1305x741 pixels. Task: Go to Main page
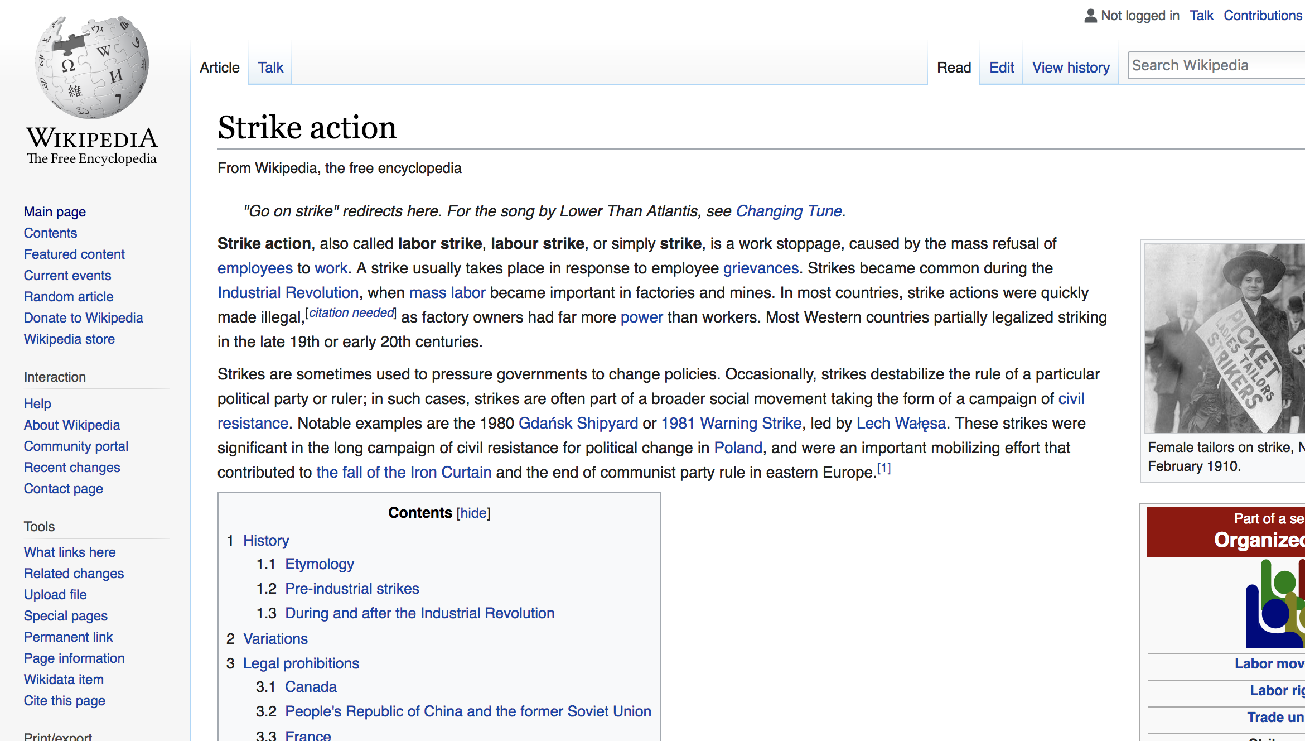(55, 212)
